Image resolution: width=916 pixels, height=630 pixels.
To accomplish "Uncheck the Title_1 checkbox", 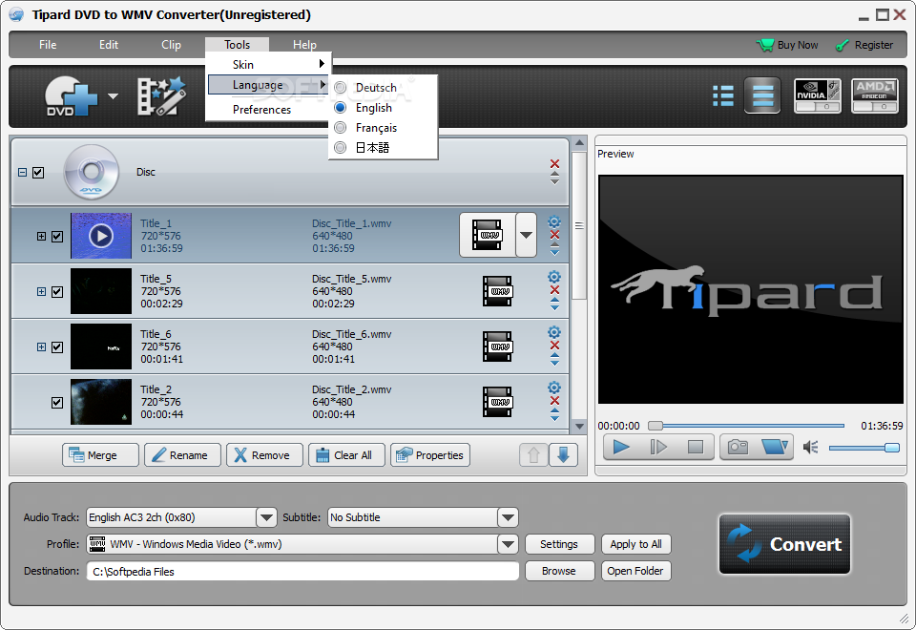I will click(x=57, y=237).
